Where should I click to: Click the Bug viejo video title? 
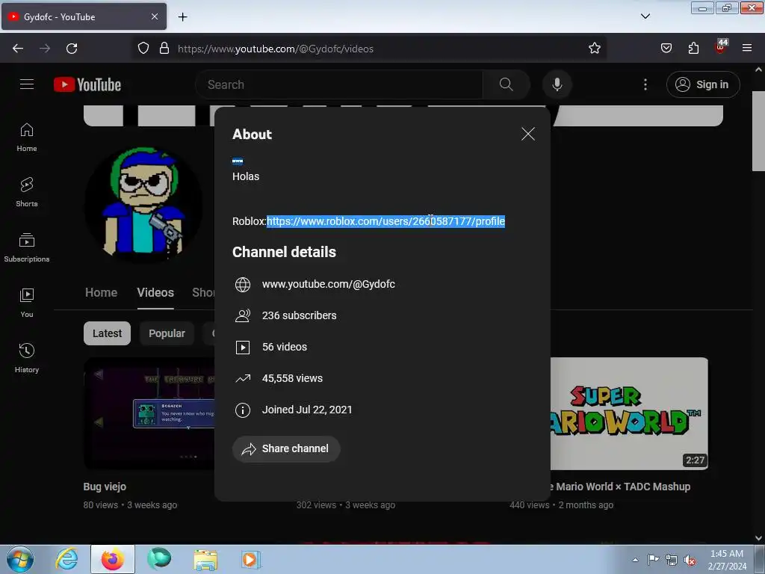click(x=105, y=487)
